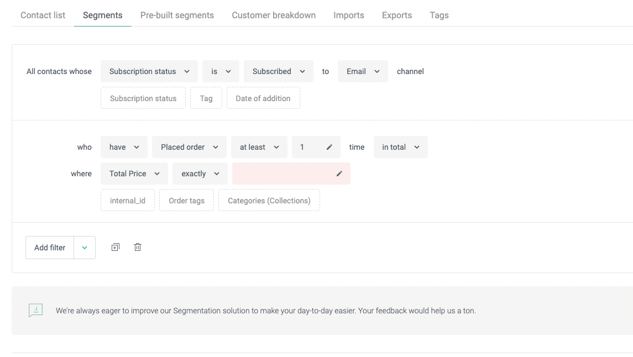Click the Add filter button
Image resolution: width=633 pixels, height=357 pixels.
[x=50, y=248]
